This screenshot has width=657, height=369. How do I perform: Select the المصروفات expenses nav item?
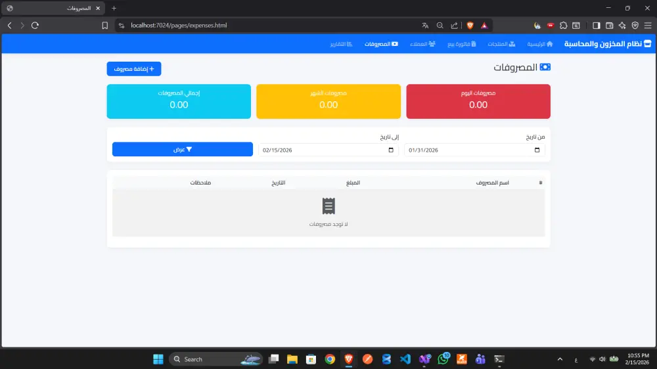(381, 44)
